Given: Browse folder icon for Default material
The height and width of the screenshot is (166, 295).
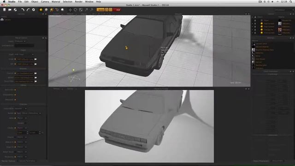Looking at the screenshot, I should click(35, 77).
